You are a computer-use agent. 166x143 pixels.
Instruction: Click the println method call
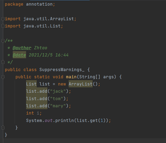(64, 121)
